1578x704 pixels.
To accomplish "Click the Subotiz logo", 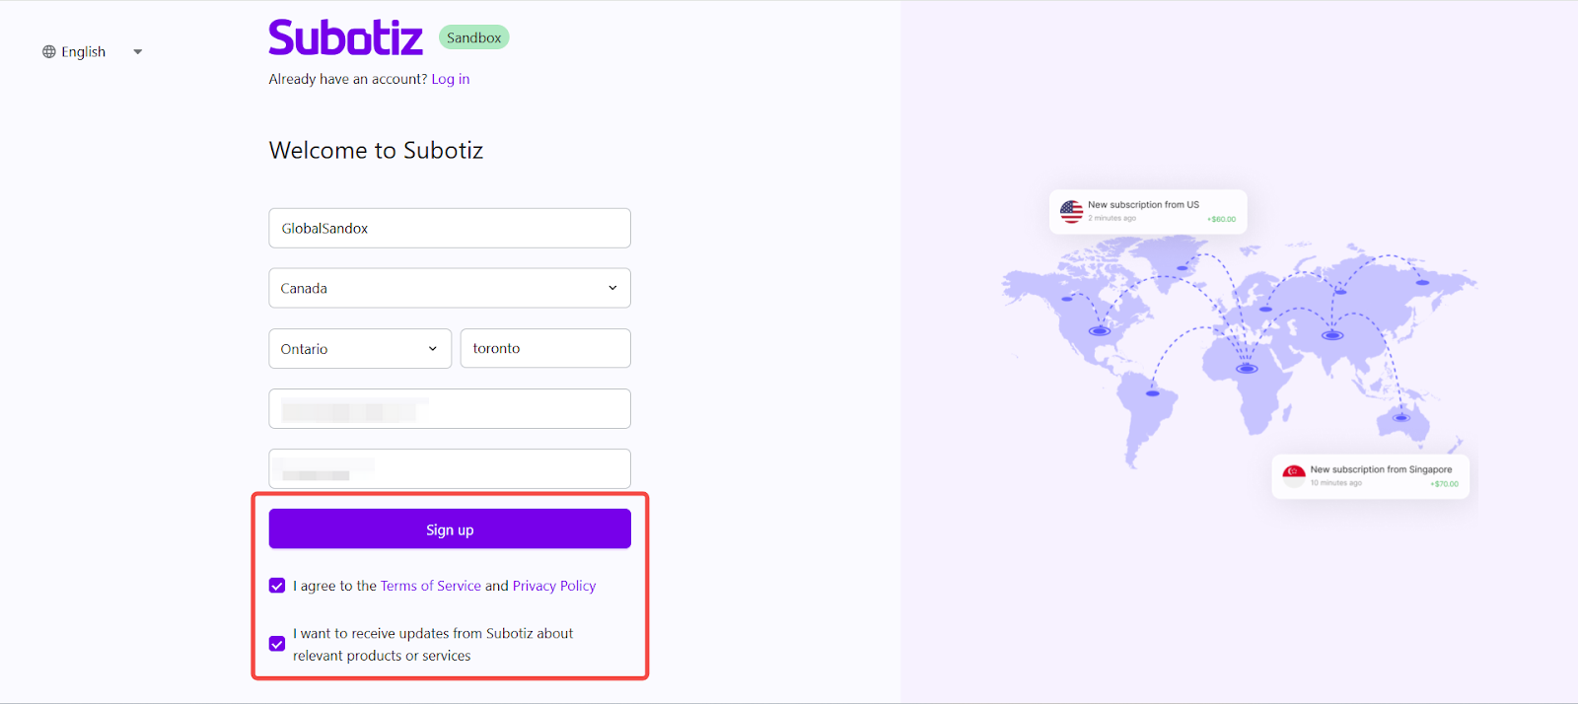I will tap(345, 38).
